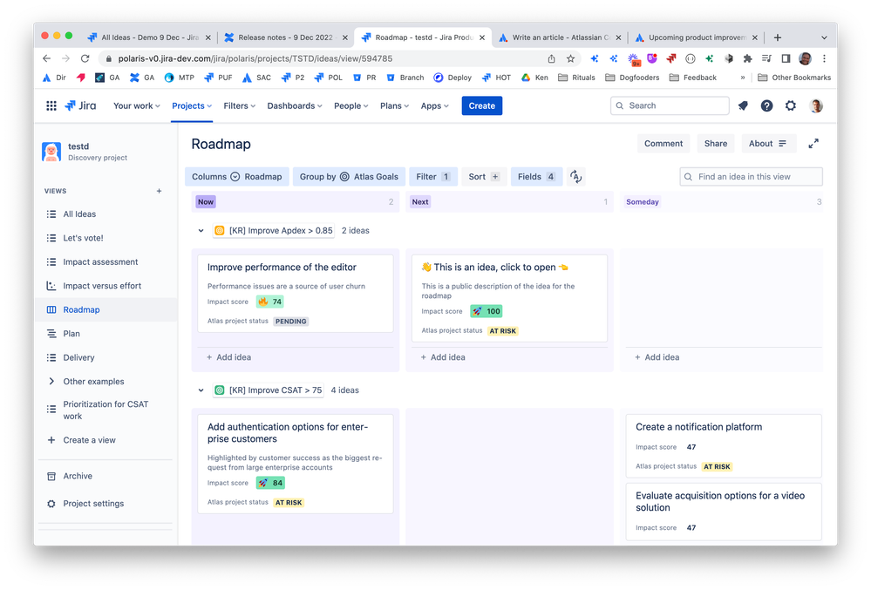Image resolution: width=871 pixels, height=590 pixels.
Task: Open a new browser tab with plus icon
Action: 778,37
